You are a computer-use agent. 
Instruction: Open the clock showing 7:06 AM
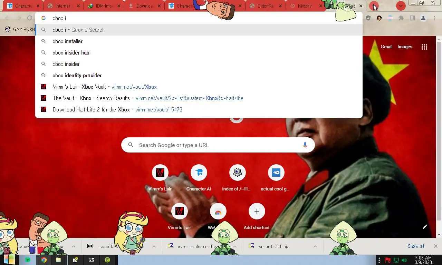(423, 260)
